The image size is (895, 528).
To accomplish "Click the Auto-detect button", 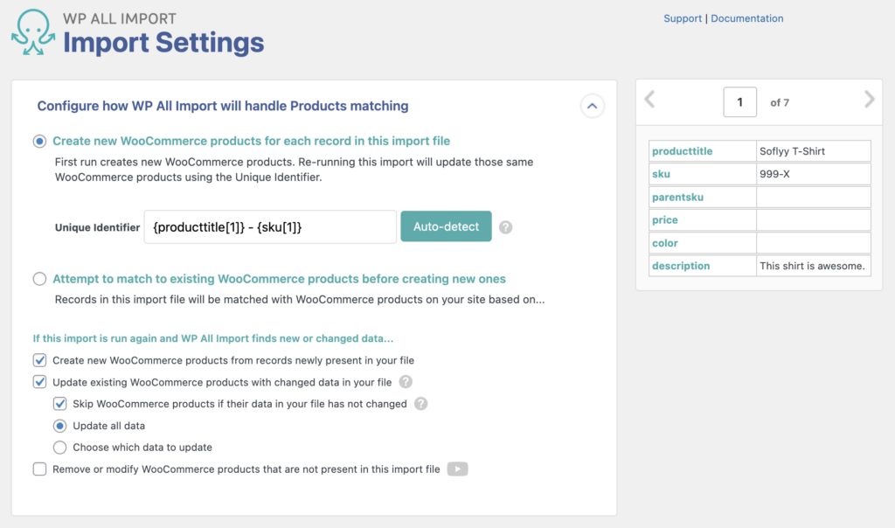I will tap(446, 226).
